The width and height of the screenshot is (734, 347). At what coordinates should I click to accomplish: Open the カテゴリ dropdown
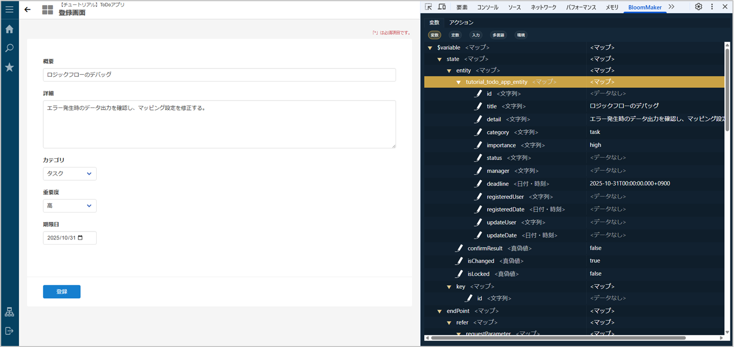69,174
